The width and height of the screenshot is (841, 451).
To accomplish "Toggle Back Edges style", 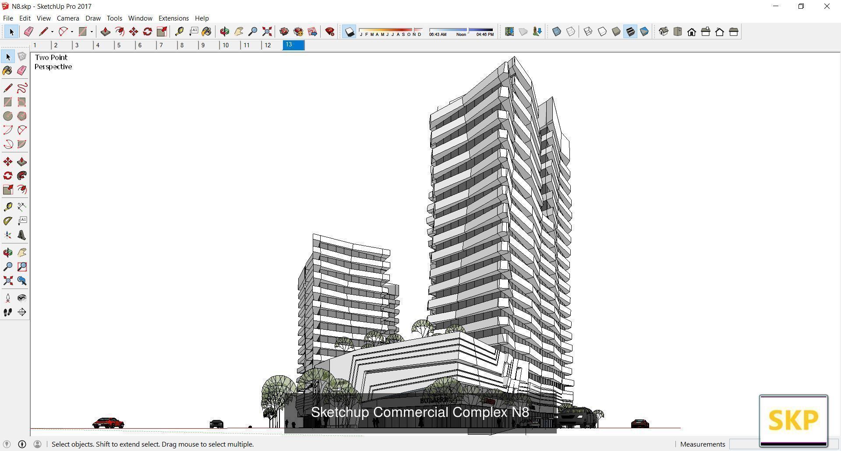I will [x=570, y=32].
